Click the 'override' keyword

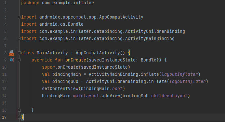pyautogui.click(x=42, y=60)
